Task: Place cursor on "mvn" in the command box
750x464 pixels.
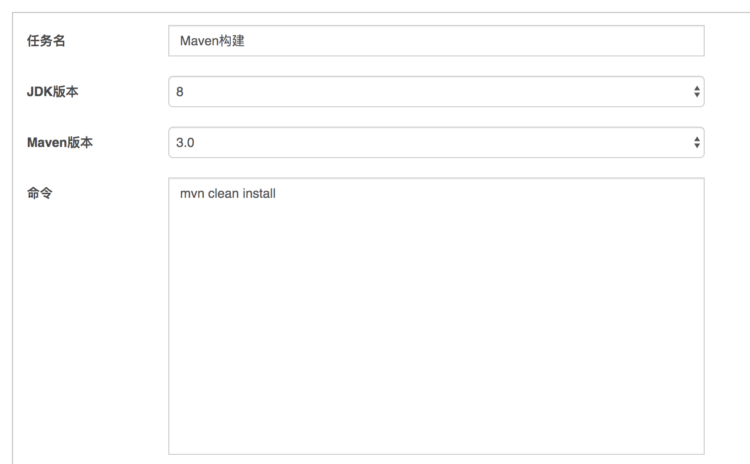Action: click(x=192, y=194)
